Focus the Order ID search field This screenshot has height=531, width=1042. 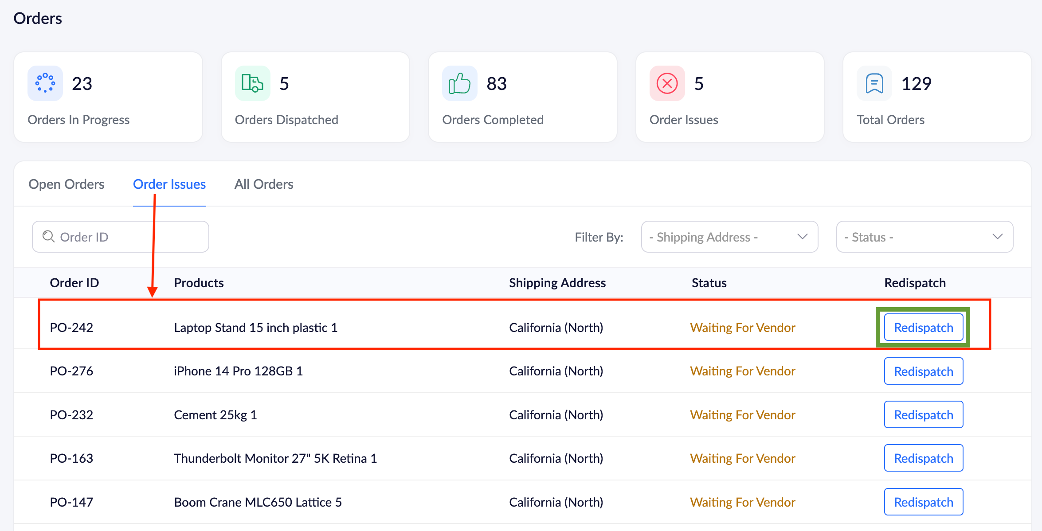129,237
